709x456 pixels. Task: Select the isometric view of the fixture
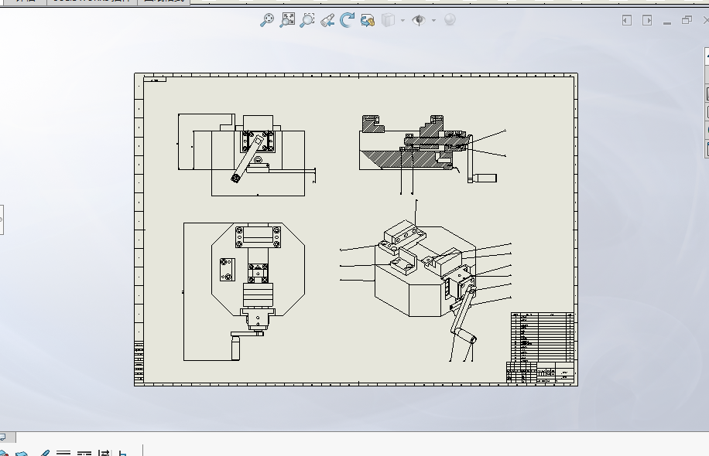[x=425, y=280]
